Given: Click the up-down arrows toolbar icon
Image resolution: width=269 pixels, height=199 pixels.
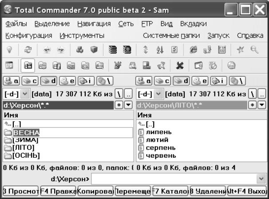Looking at the screenshot, I should (x=146, y=50).
